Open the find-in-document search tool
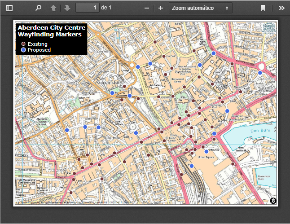This screenshot has width=290, height=224. (38, 8)
